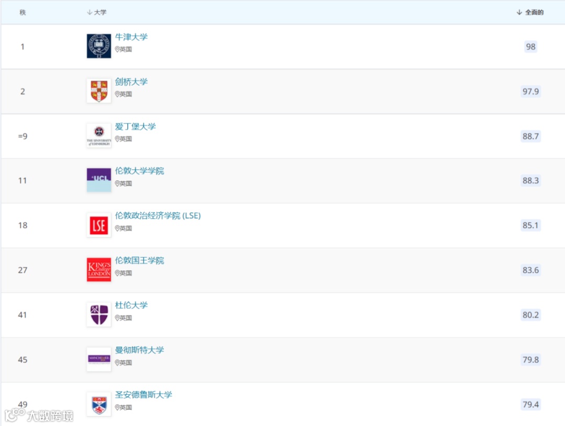Click location pin beside 圣安德鲁斯大学's 英国

[x=117, y=407]
